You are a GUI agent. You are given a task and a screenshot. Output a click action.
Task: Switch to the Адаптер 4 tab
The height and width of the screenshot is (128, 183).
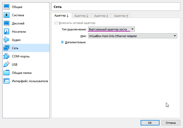(x=121, y=16)
